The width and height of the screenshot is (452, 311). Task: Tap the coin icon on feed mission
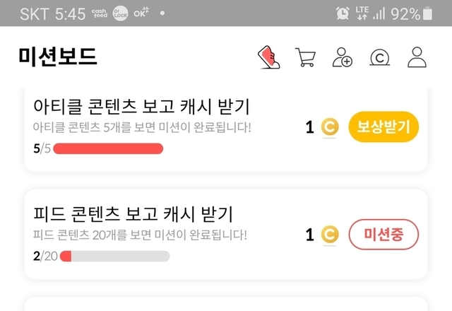(330, 235)
